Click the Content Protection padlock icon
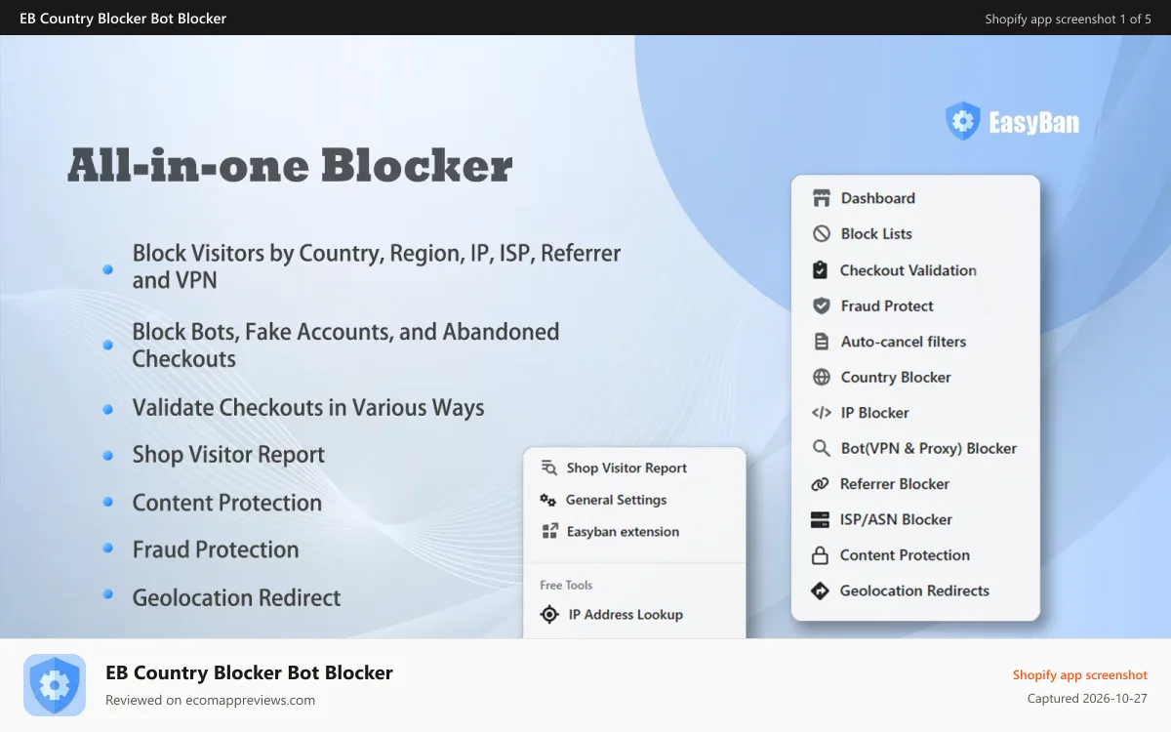 coord(821,555)
